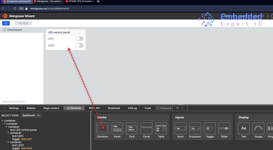Open the Mongoose link in footer
273x150 pixels.
click(x=20, y=102)
